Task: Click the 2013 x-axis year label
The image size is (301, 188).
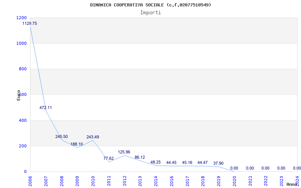Action: pos(140,181)
